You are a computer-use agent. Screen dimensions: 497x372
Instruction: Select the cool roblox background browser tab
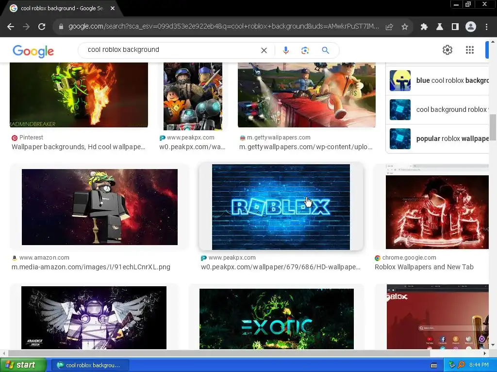click(x=62, y=9)
